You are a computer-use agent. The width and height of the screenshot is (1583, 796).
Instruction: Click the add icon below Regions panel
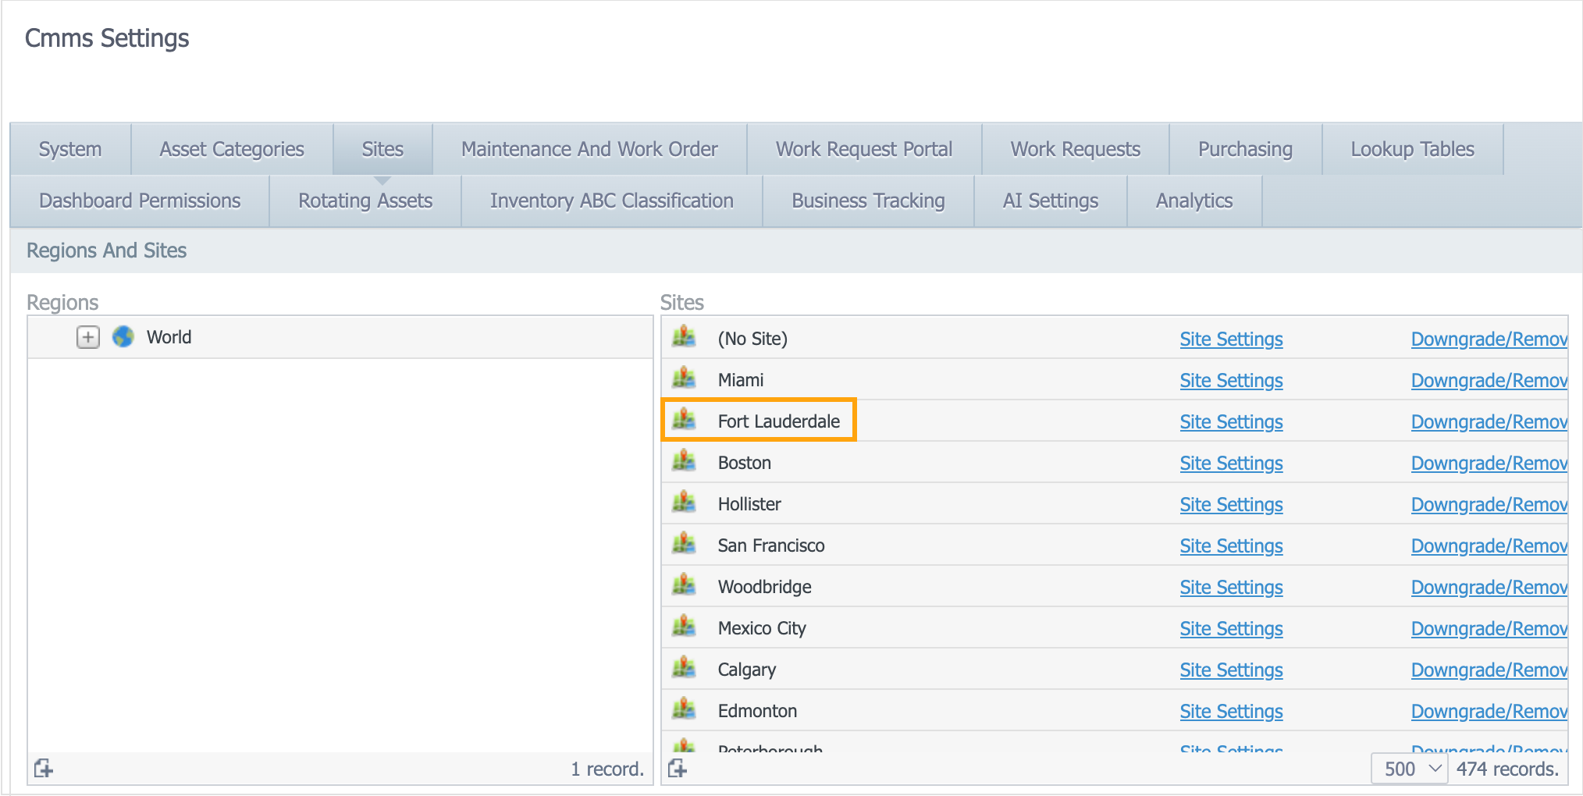[44, 769]
